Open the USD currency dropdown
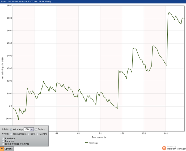This screenshot has height=151, width=186. (x=32, y=129)
